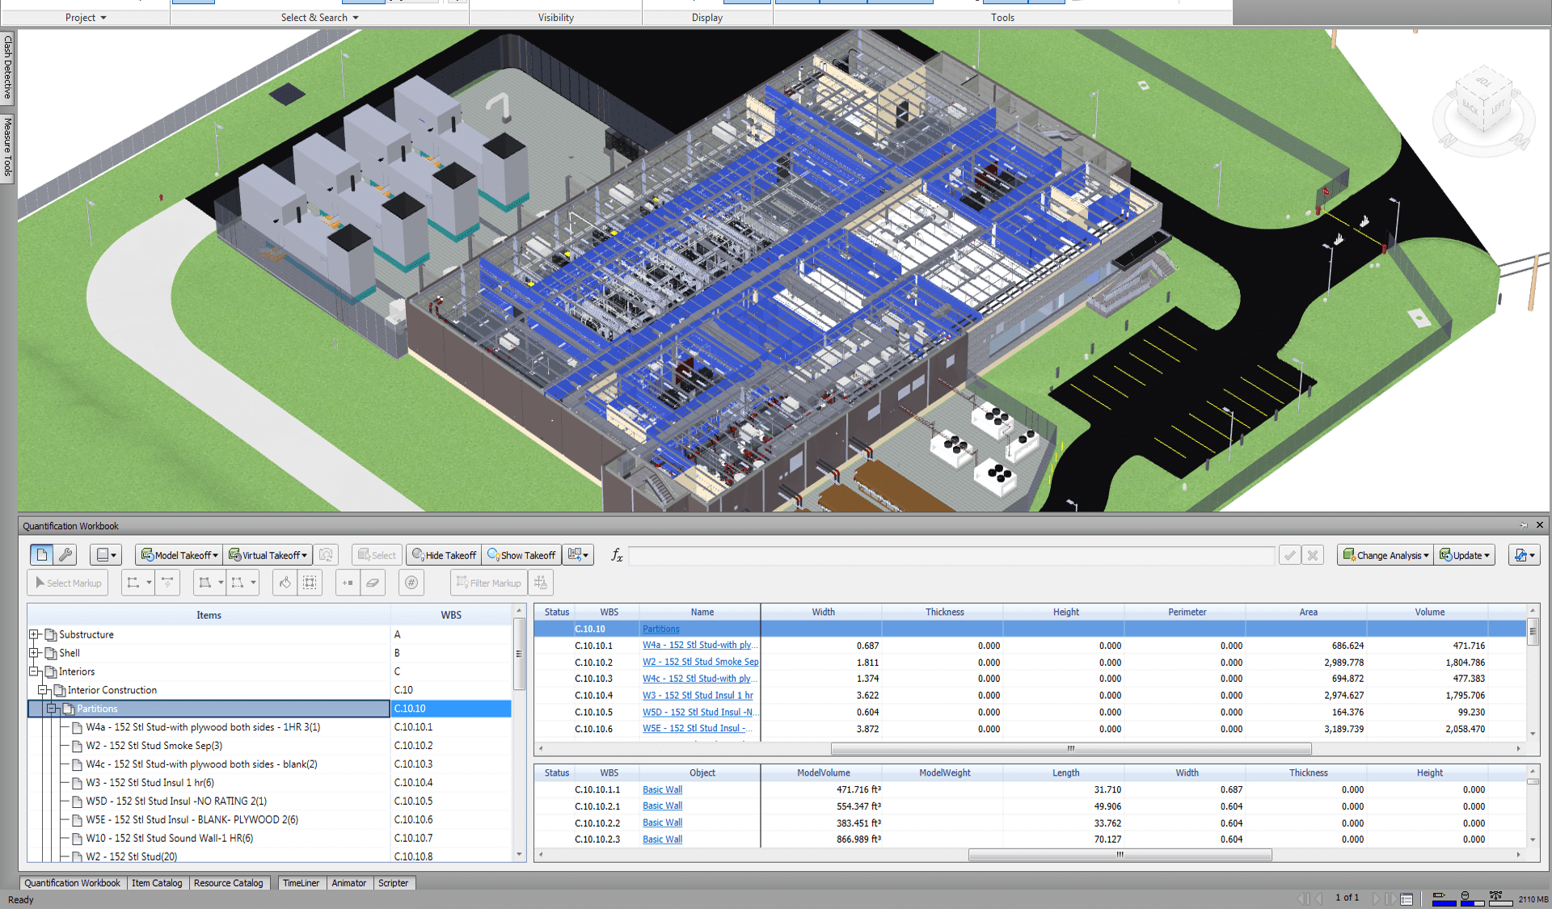Click the fx formula icon

617,555
